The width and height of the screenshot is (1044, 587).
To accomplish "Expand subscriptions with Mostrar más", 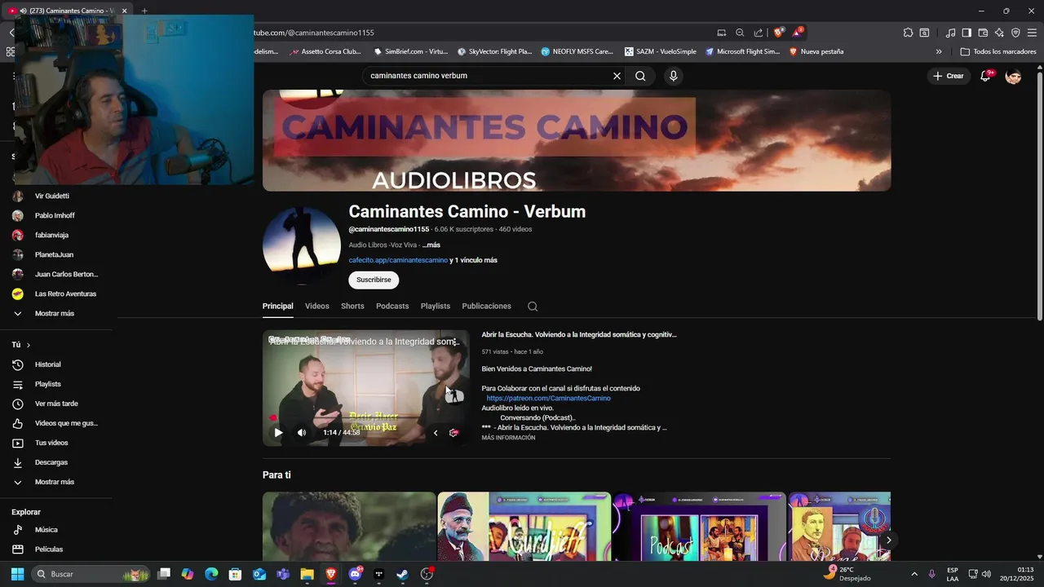I will [x=56, y=313].
